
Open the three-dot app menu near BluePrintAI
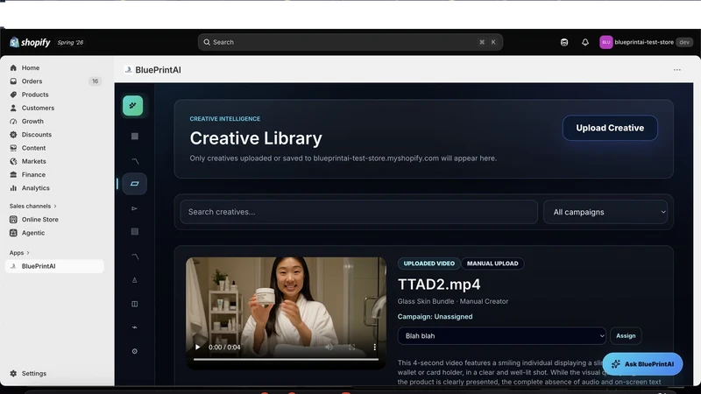click(676, 70)
